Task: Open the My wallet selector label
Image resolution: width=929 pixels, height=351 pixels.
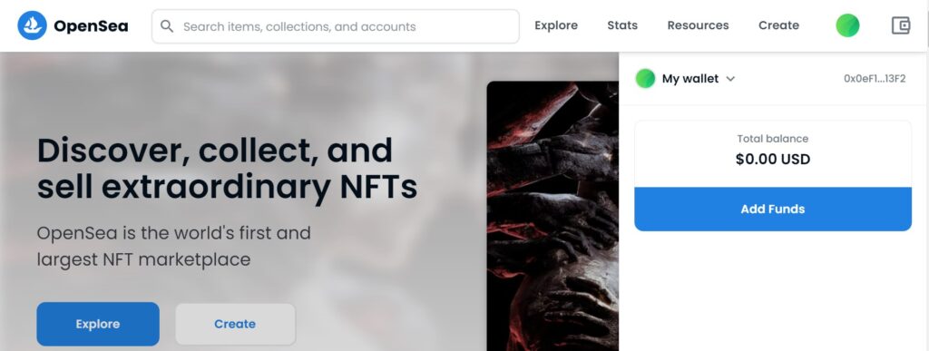Action: pyautogui.click(x=690, y=79)
